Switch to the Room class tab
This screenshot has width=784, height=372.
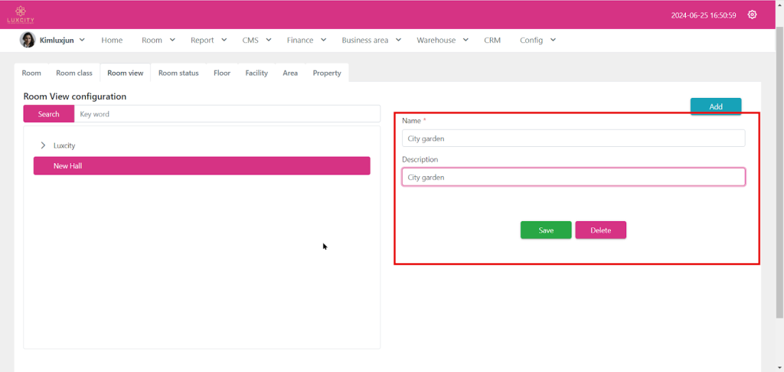[x=74, y=73]
